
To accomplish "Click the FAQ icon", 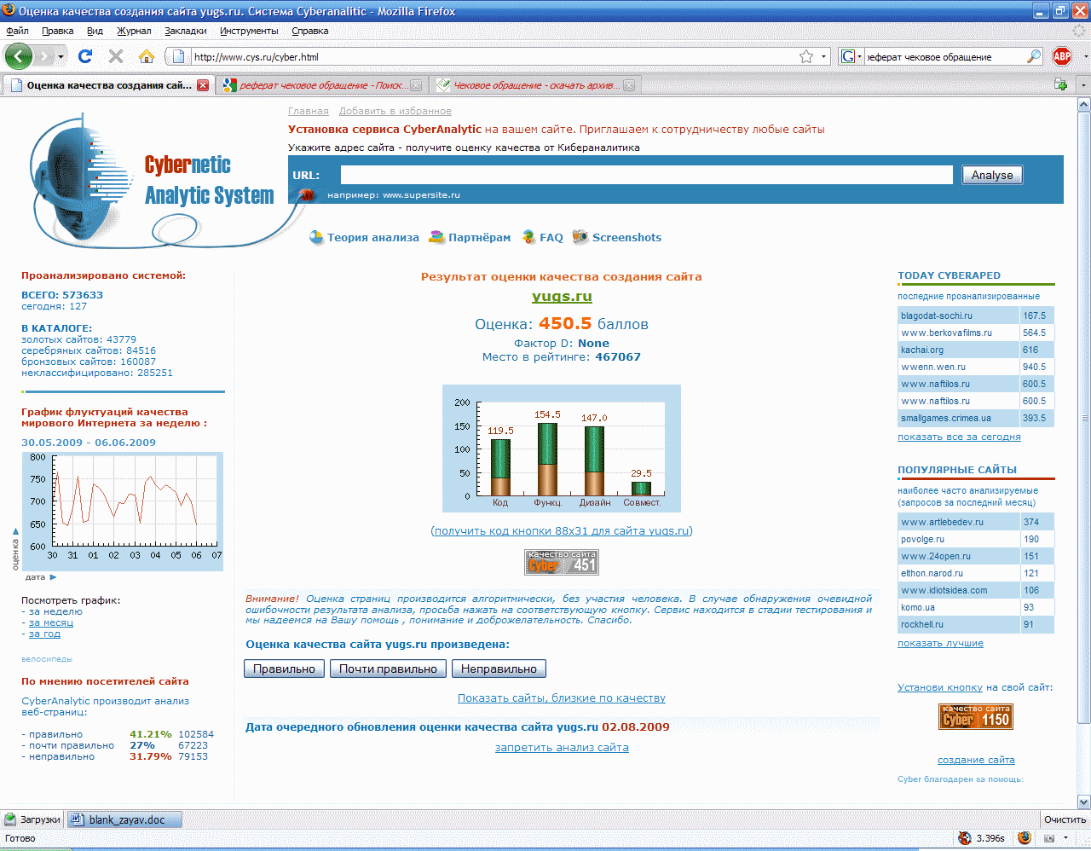I will [528, 238].
